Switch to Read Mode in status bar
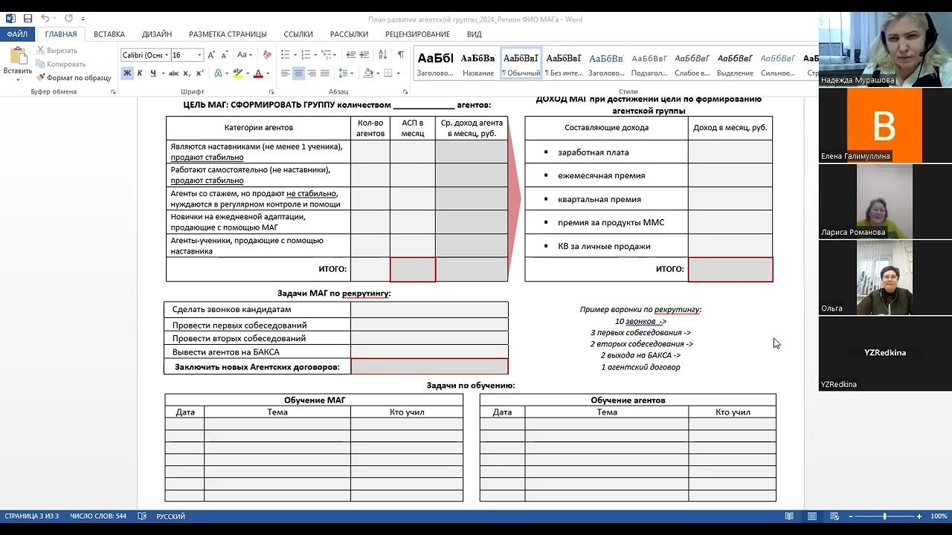Screen dimensions: 952x535 click(789, 516)
